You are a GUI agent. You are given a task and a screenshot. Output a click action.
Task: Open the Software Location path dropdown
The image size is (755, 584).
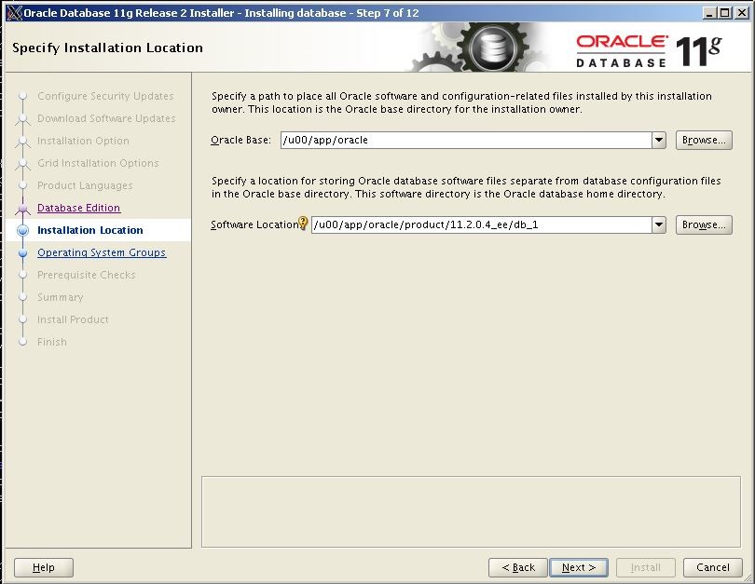click(x=659, y=224)
